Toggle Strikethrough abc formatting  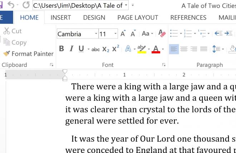(x=95, y=49)
